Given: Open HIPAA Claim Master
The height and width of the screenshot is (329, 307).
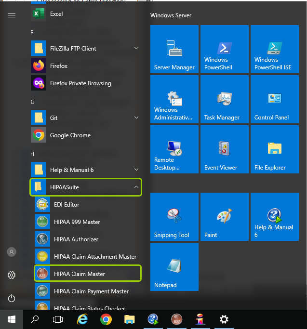Looking at the screenshot, I should 88,274.
